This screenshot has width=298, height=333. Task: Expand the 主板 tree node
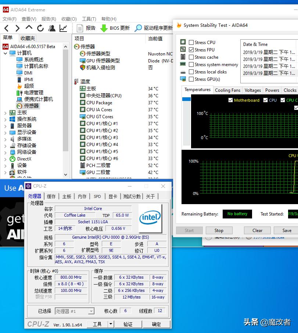click(x=6, y=112)
